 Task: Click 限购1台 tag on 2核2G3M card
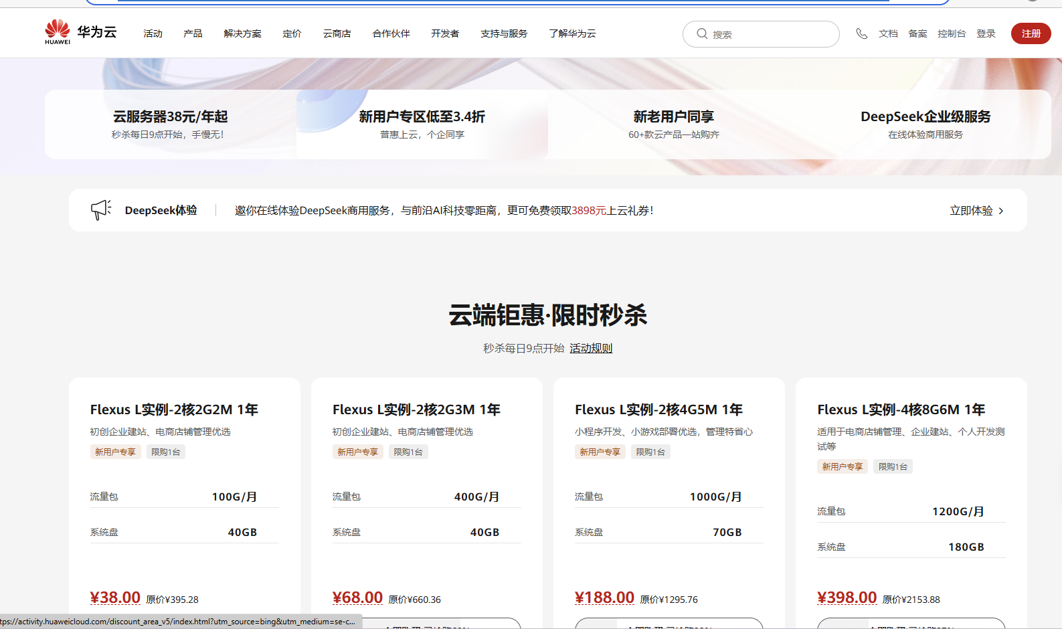(408, 452)
